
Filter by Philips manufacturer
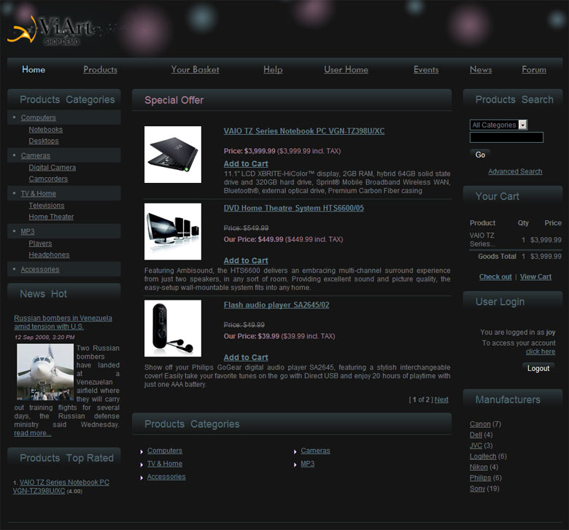point(480,478)
